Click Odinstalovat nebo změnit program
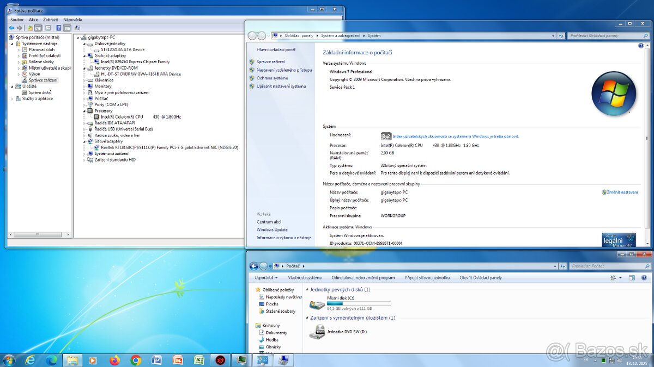This screenshot has width=654, height=367. pos(363,278)
